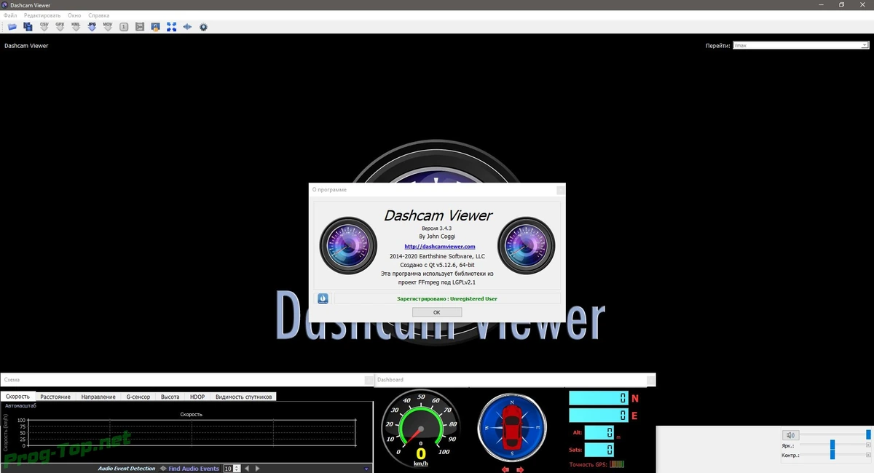Click the Точность GPS accuracy indicator
Image resolution: width=874 pixels, height=473 pixels.
(617, 464)
